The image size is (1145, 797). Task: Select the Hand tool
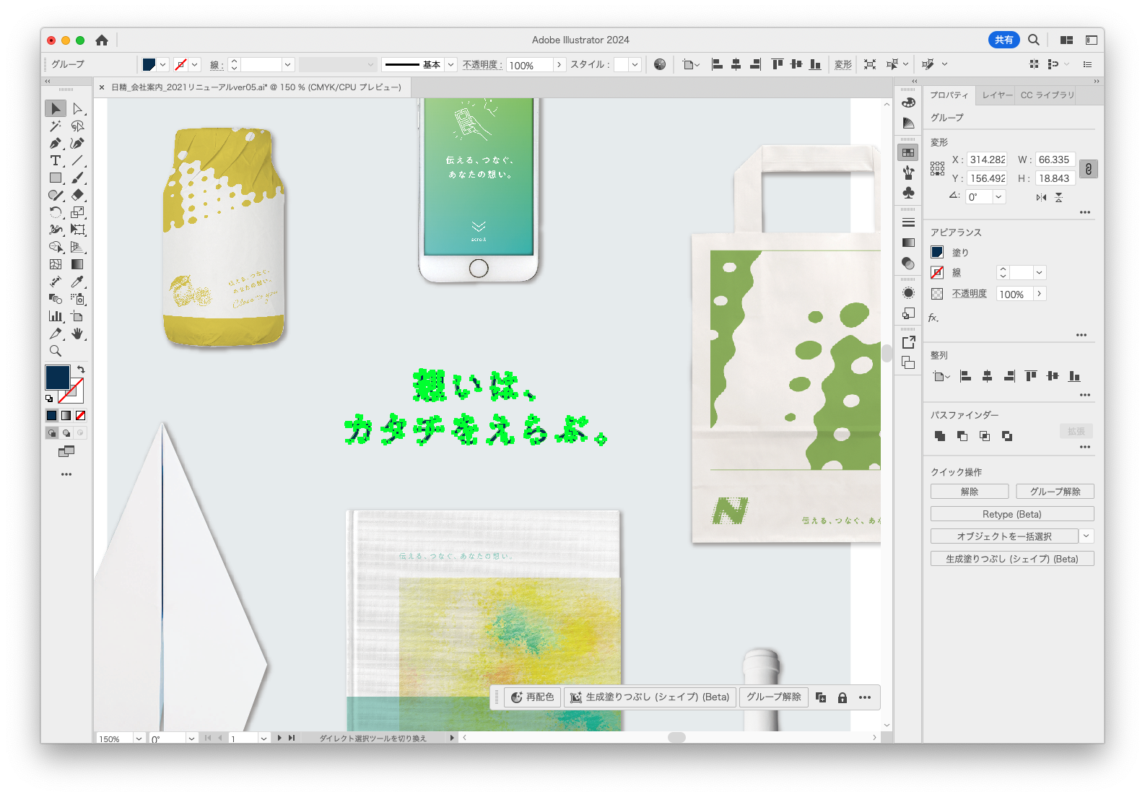click(x=78, y=334)
